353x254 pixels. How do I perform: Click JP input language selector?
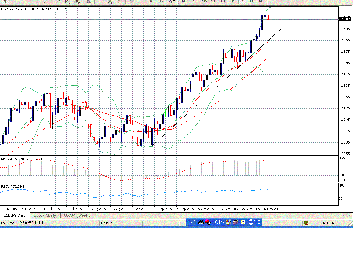coord(193,222)
